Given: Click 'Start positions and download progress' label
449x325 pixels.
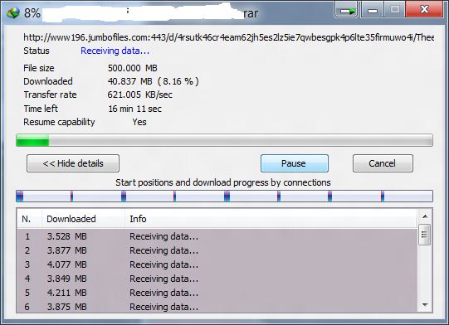Looking at the screenshot, I should (223, 182).
